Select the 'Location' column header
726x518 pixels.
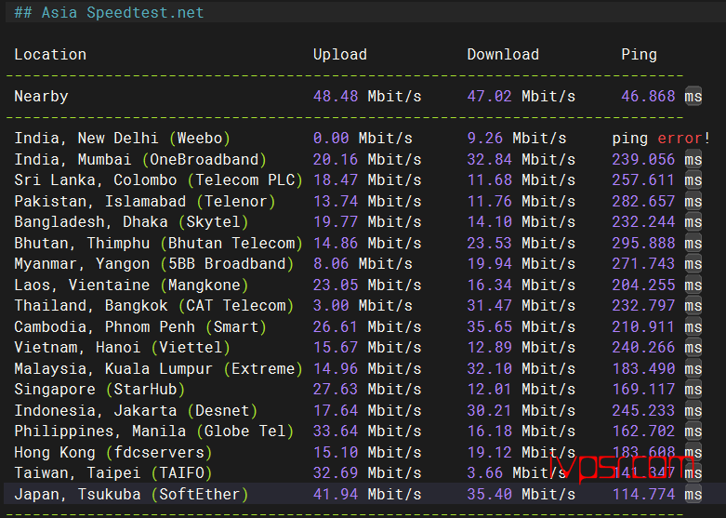[x=50, y=55]
